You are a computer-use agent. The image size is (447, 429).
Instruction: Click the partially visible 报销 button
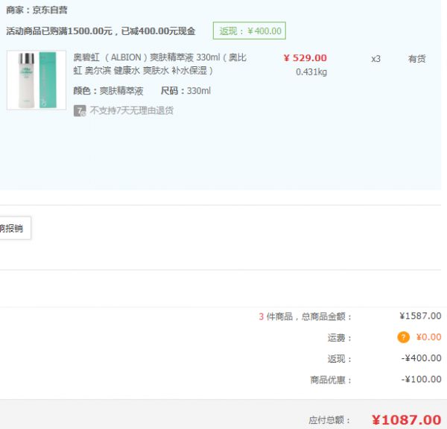tap(14, 228)
